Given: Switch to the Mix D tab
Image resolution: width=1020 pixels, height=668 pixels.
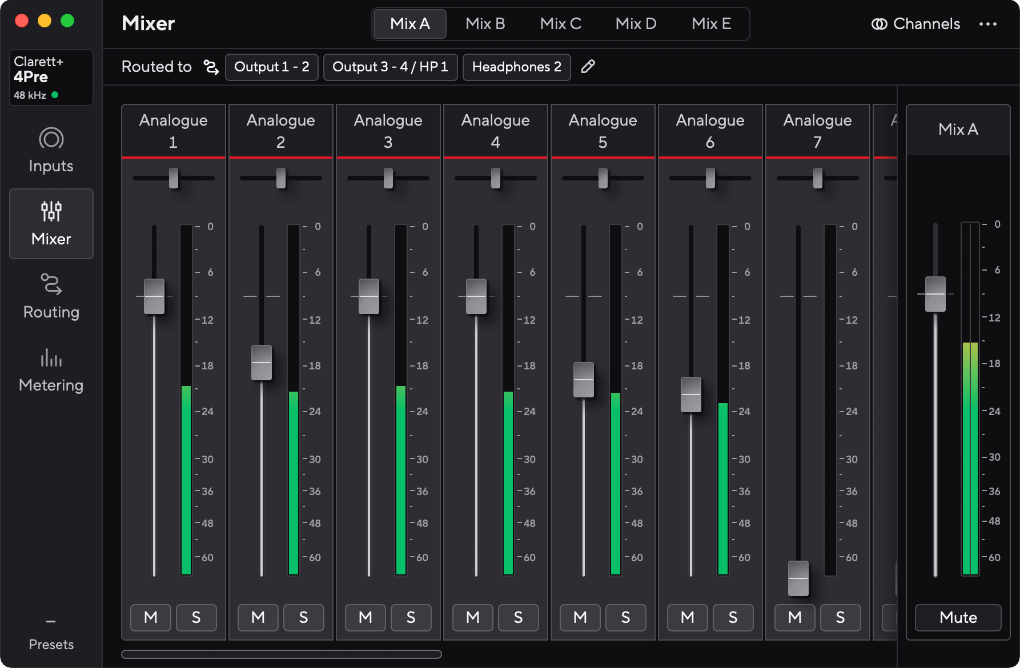Looking at the screenshot, I should (636, 23).
